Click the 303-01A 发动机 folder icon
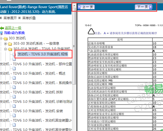 pos(10,49)
